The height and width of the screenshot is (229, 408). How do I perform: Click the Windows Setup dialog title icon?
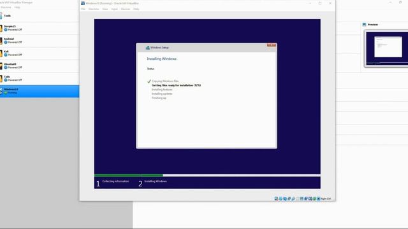click(147, 48)
